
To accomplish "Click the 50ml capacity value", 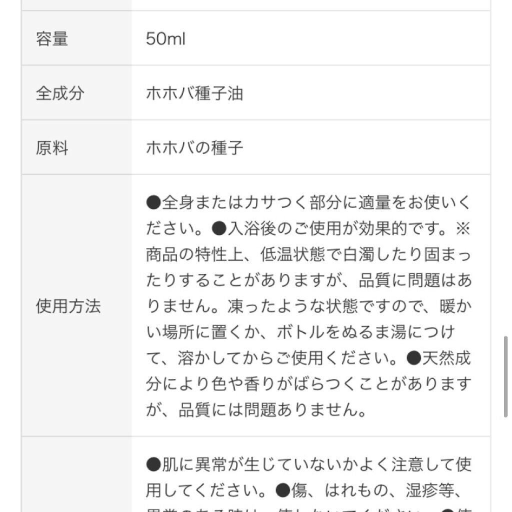I will [x=165, y=38].
